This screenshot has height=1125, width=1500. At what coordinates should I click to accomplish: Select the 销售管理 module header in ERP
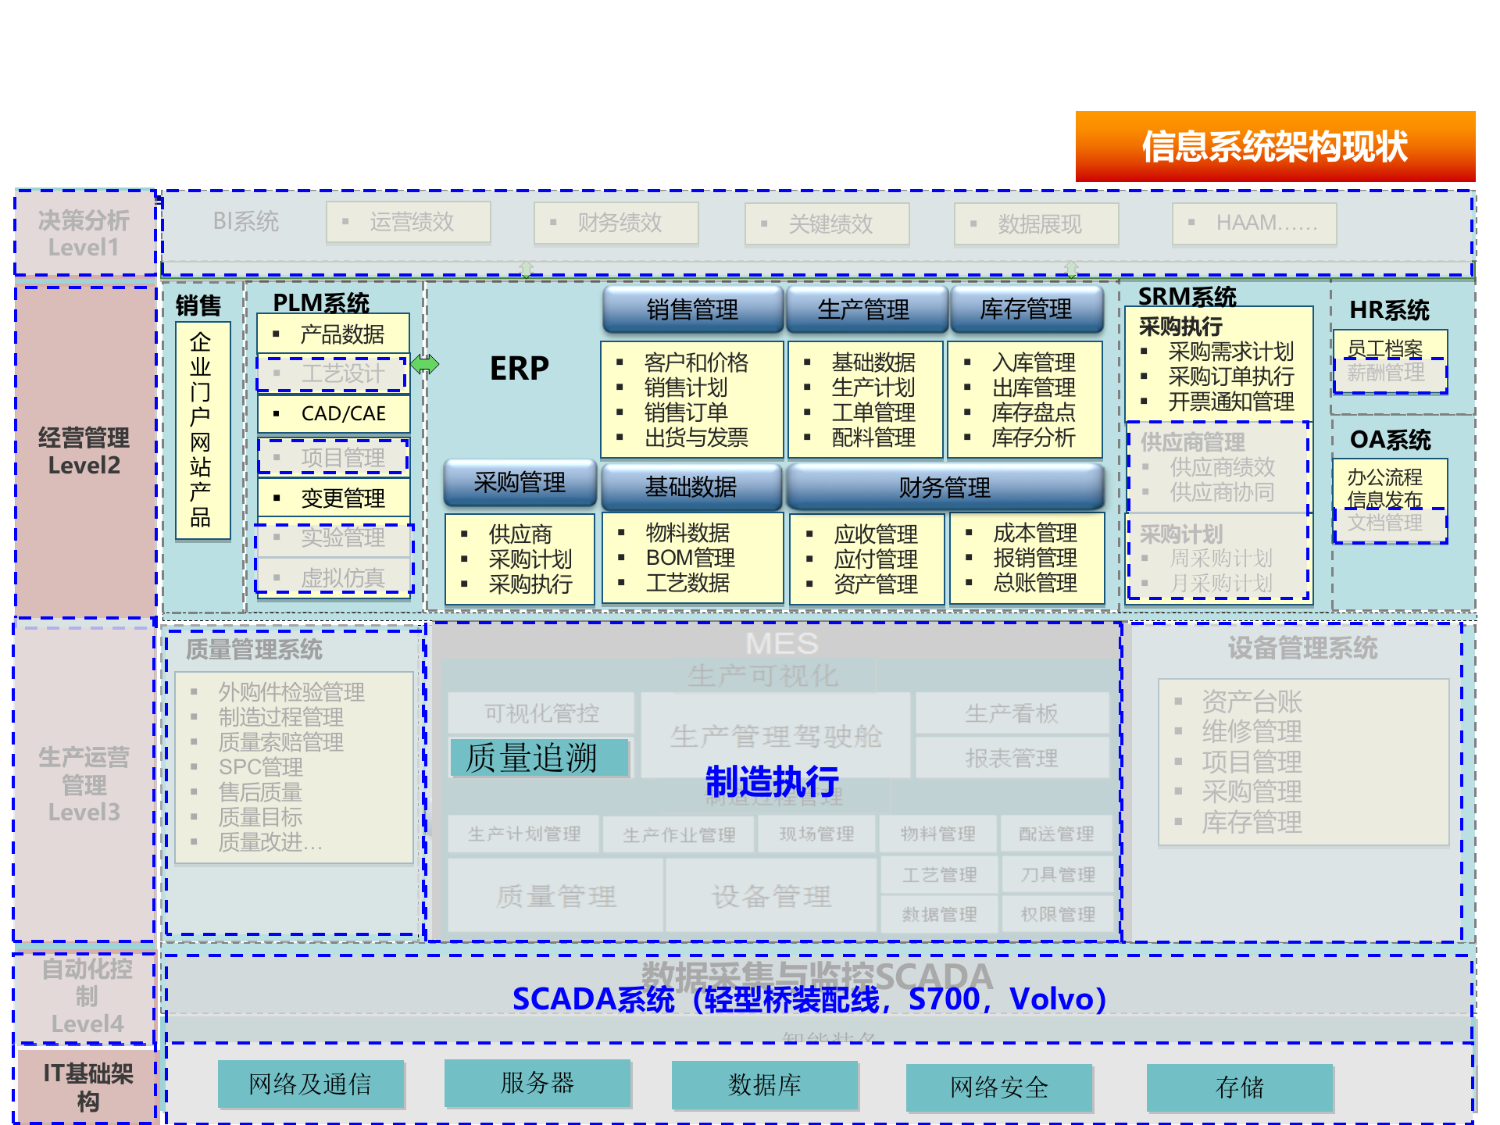tap(691, 309)
